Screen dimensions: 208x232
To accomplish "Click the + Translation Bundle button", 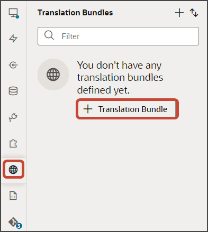I will coord(127,109).
